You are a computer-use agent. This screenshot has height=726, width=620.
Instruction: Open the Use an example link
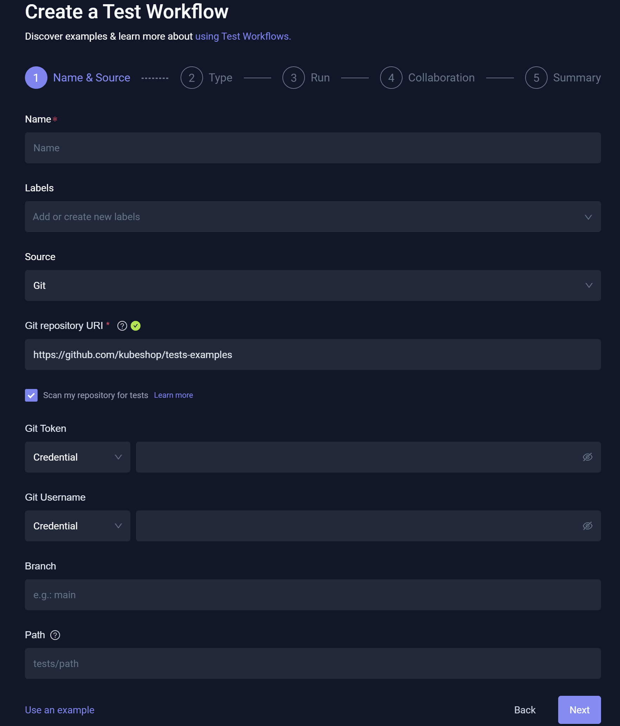pos(59,709)
